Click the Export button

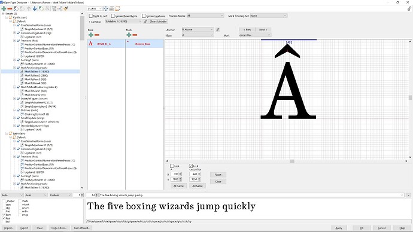(x=24, y=228)
